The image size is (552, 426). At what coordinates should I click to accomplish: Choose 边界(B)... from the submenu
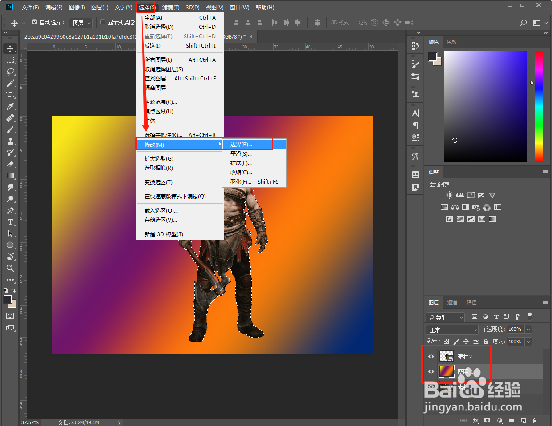click(x=254, y=144)
